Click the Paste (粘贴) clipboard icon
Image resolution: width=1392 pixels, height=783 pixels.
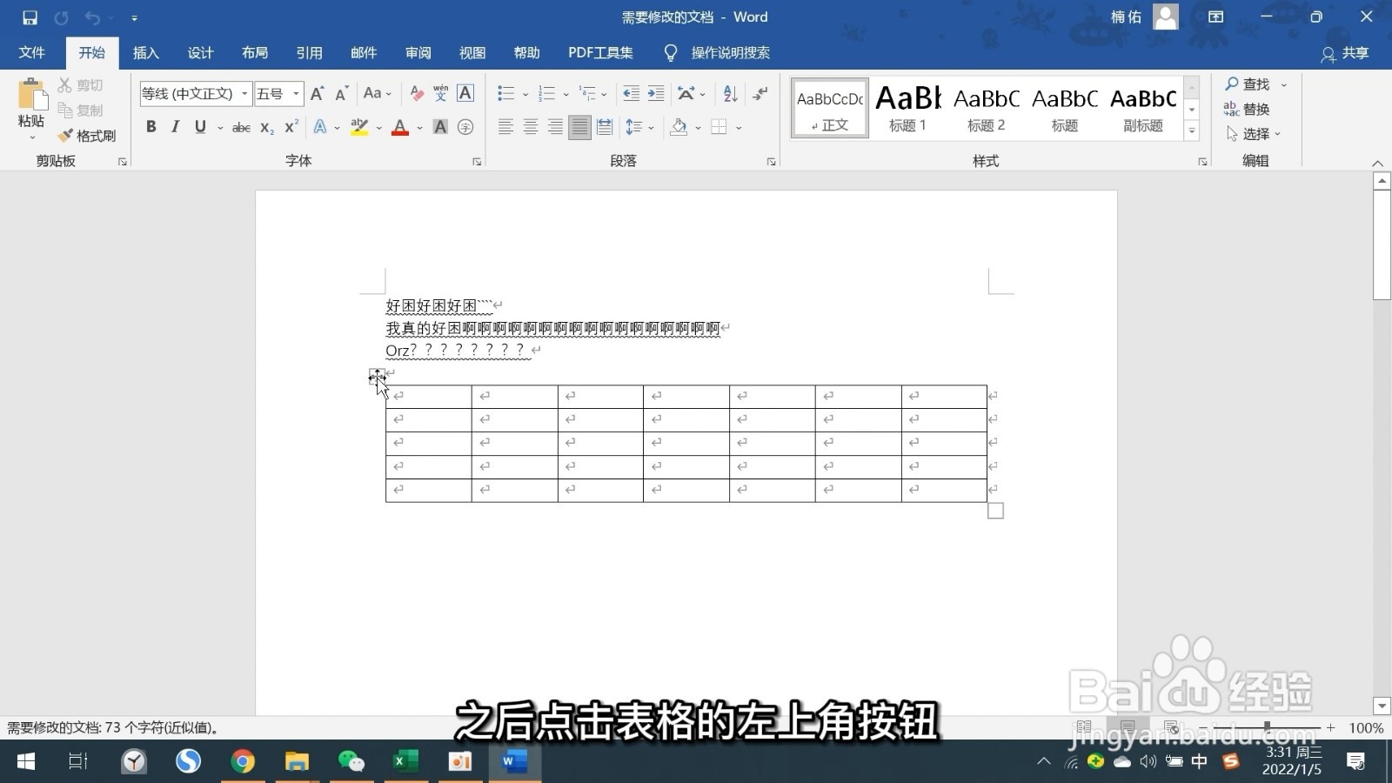pyautogui.click(x=31, y=96)
